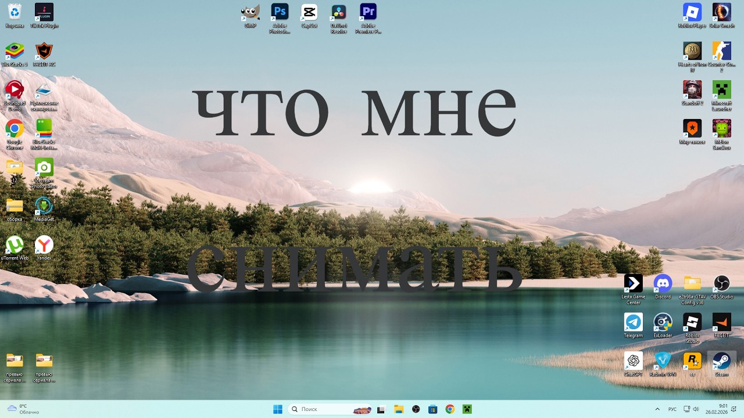
Task: Select the Roblox Studio desktop shortcut
Action: (692, 329)
